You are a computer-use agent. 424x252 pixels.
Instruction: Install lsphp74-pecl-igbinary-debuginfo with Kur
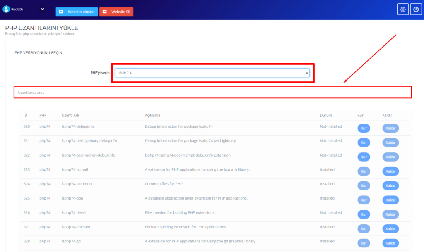tap(364, 143)
